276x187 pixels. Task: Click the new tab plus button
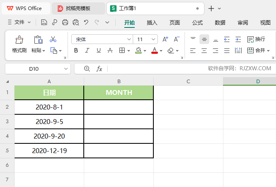point(211,8)
